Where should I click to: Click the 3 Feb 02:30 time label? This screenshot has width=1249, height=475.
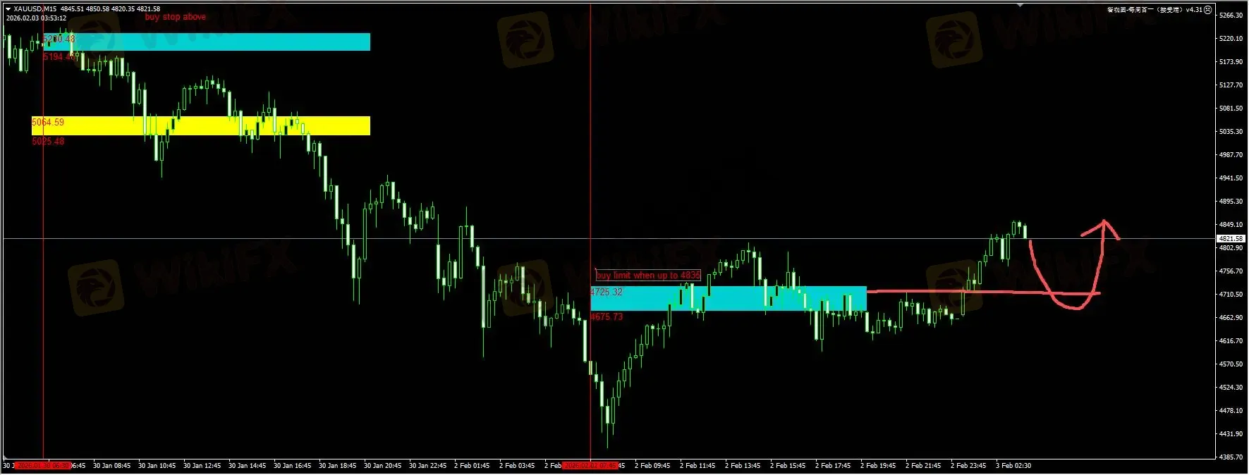pyautogui.click(x=1013, y=466)
